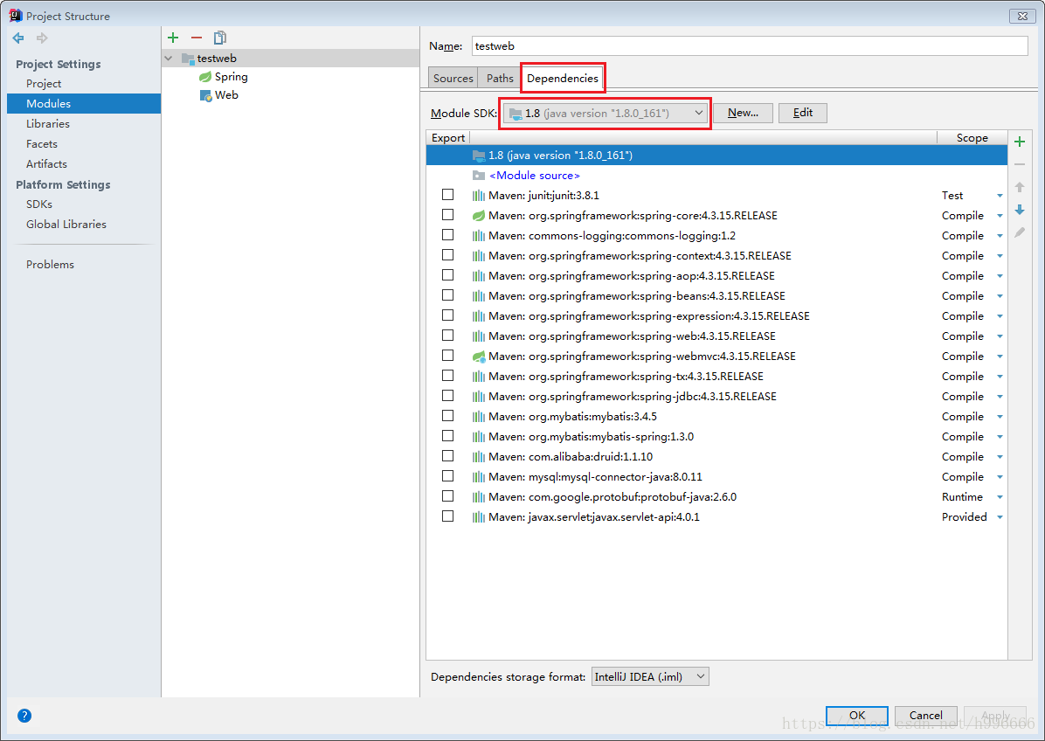
Task: Click the module Name input field
Action: click(x=750, y=46)
